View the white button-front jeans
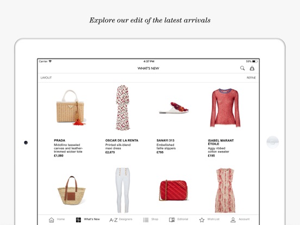 (123, 190)
